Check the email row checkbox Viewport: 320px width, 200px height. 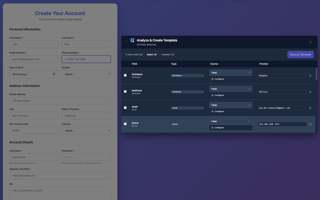125,108
